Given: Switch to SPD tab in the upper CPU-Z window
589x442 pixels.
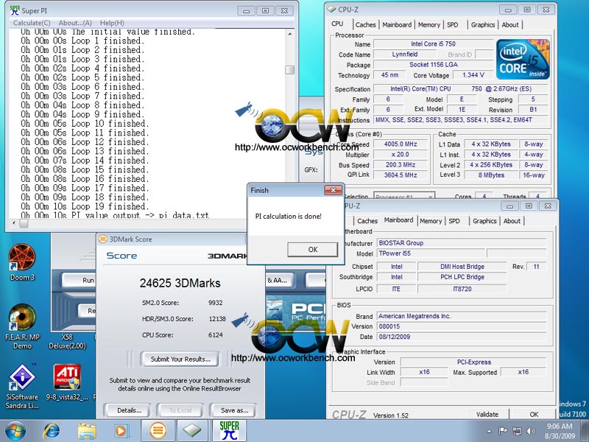Looking at the screenshot, I should [453, 25].
